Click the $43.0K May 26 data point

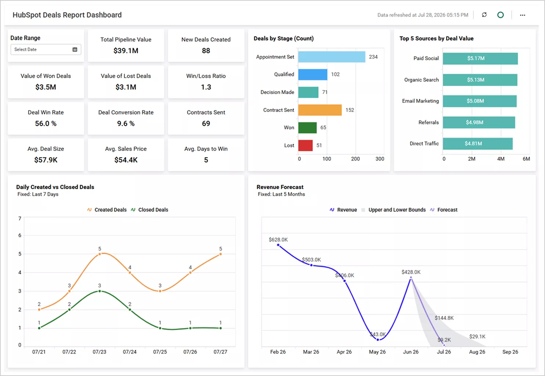(378, 340)
